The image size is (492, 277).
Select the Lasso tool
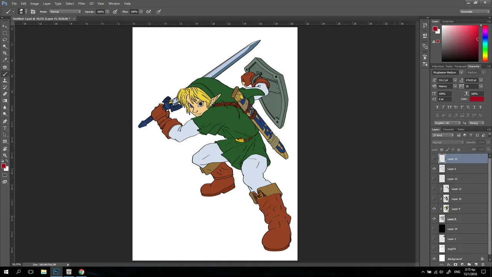tap(5, 40)
